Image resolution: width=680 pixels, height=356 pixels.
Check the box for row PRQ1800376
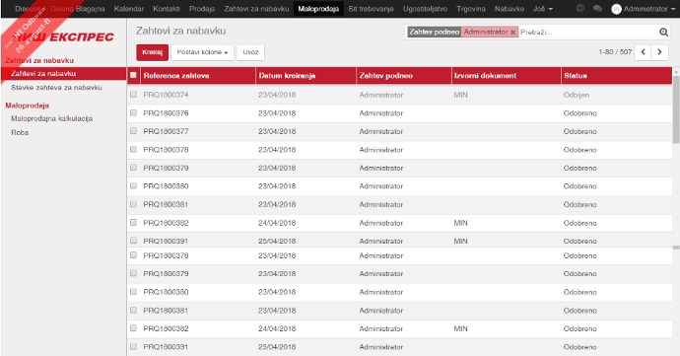tap(133, 112)
